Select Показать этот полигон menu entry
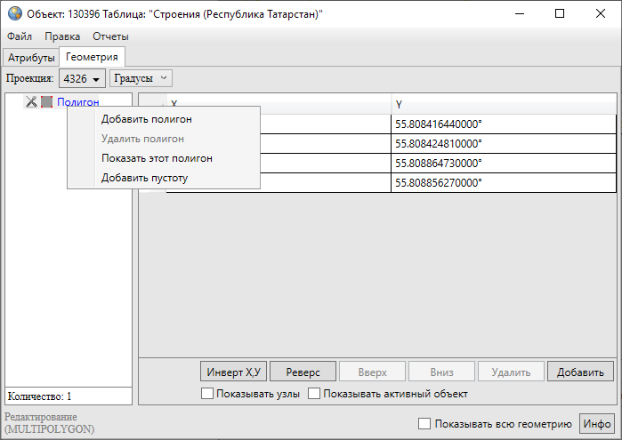Screen dimensions: 622x440 [157, 158]
